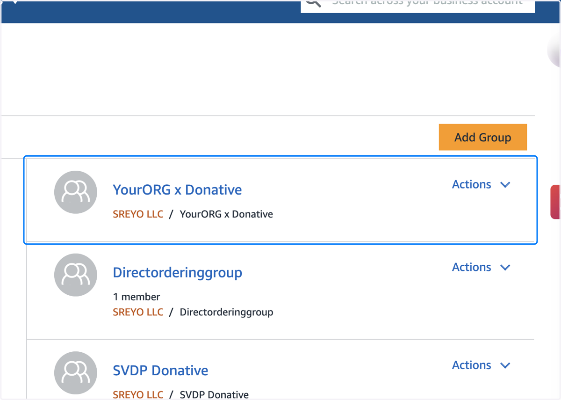Expand Actions chevron for Directorderinggroup

pos(505,268)
